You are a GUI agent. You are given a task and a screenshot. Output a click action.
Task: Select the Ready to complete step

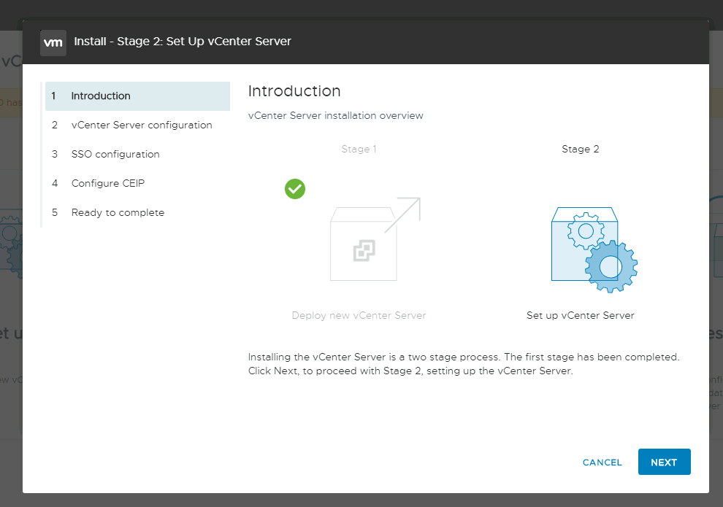[x=118, y=213]
